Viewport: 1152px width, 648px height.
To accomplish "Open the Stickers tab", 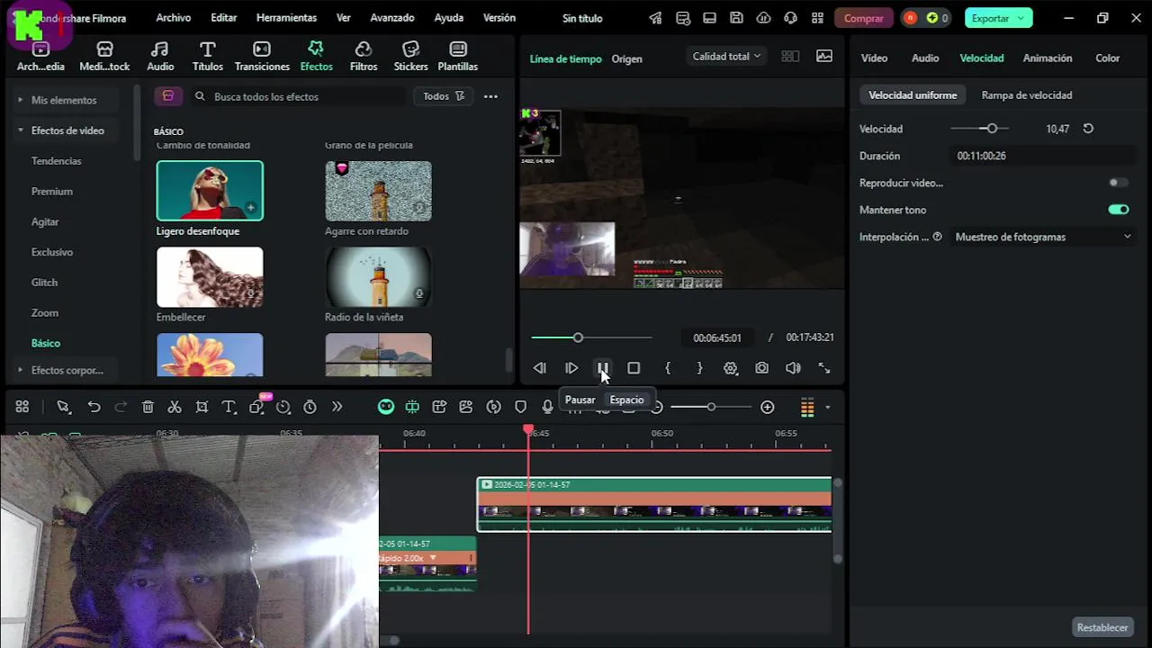I will [x=410, y=57].
